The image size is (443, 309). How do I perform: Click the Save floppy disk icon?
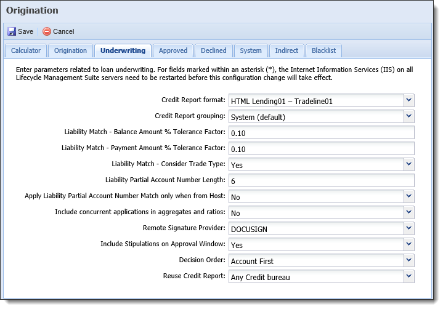[x=12, y=31]
